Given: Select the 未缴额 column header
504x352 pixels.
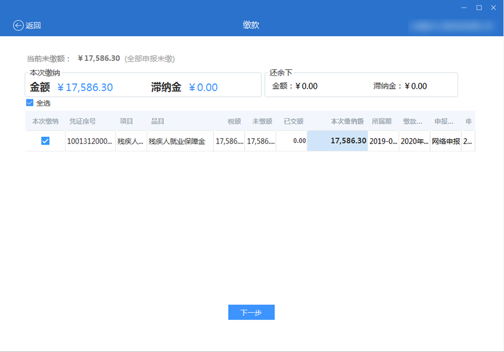Looking at the screenshot, I should click(262, 121).
